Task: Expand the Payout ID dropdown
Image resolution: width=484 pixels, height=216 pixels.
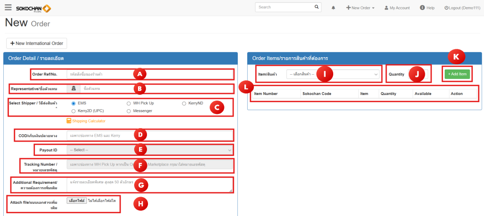Action: coord(150,150)
